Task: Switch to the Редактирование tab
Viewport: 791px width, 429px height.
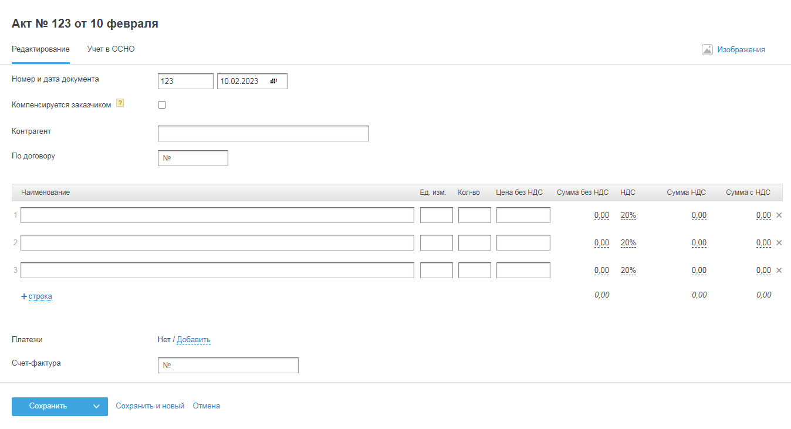Action: click(x=40, y=49)
